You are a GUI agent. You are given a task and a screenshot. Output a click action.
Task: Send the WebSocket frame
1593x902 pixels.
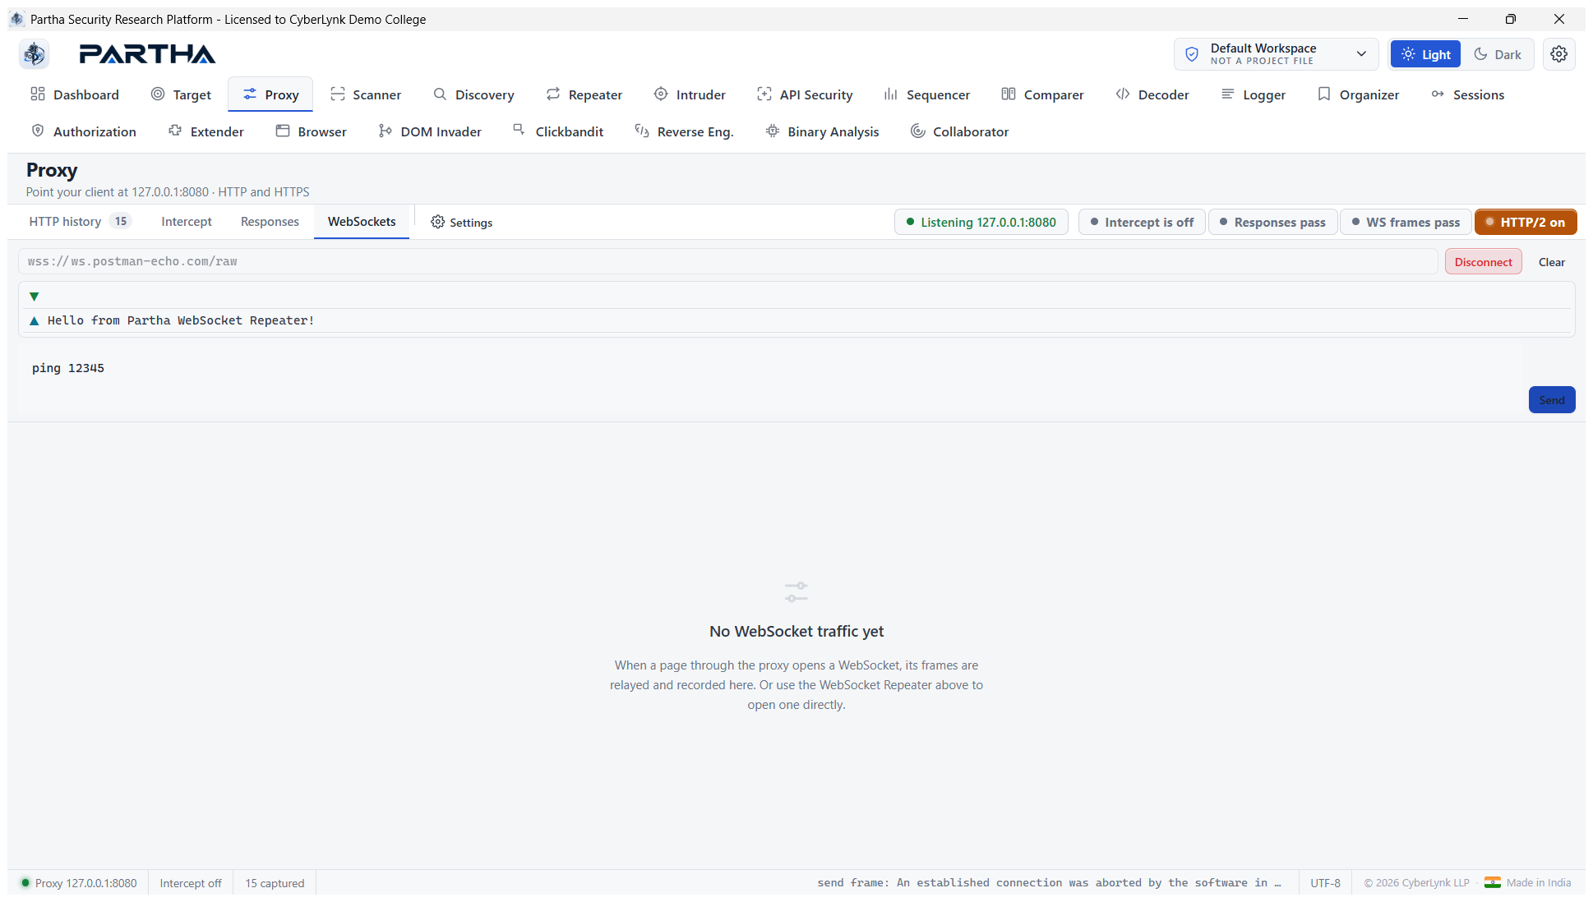tap(1552, 400)
